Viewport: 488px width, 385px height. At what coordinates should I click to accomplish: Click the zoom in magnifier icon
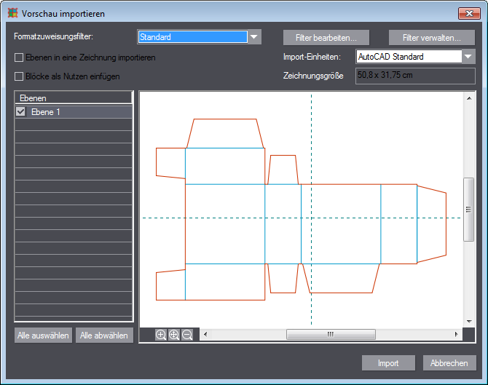(x=160, y=335)
